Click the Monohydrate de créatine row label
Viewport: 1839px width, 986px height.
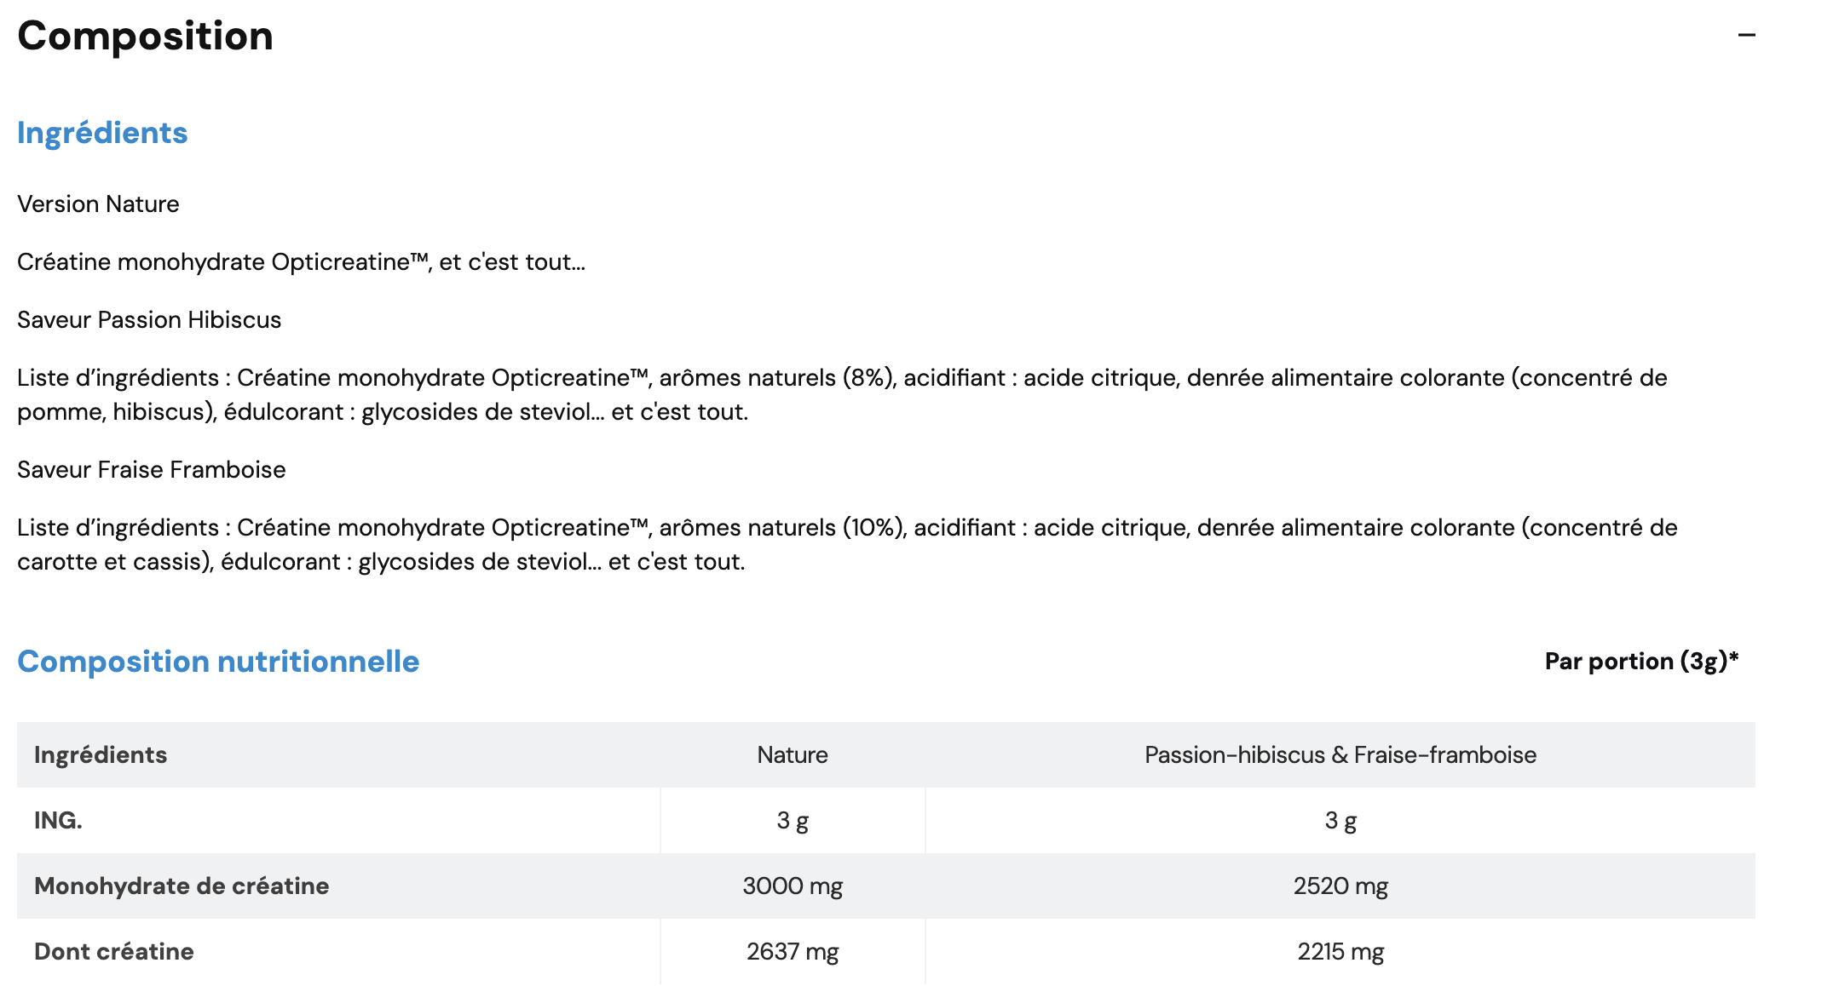pos(182,886)
